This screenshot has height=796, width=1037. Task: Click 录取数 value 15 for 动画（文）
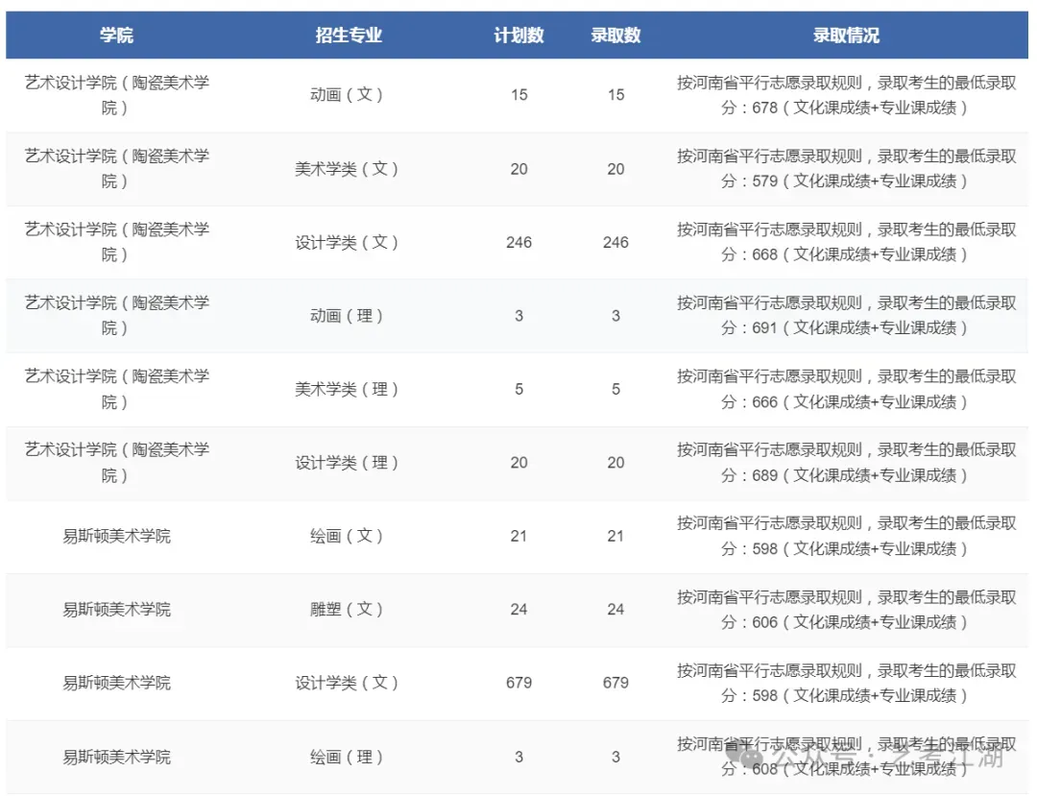pyautogui.click(x=615, y=94)
